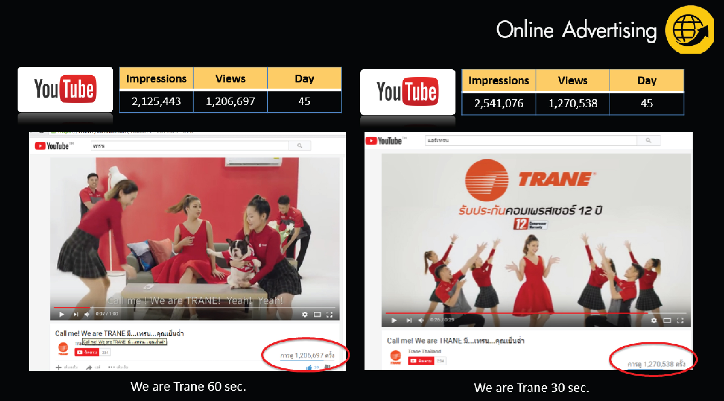Select the 1,270,538 views table cell
The image size is (724, 401).
(573, 103)
